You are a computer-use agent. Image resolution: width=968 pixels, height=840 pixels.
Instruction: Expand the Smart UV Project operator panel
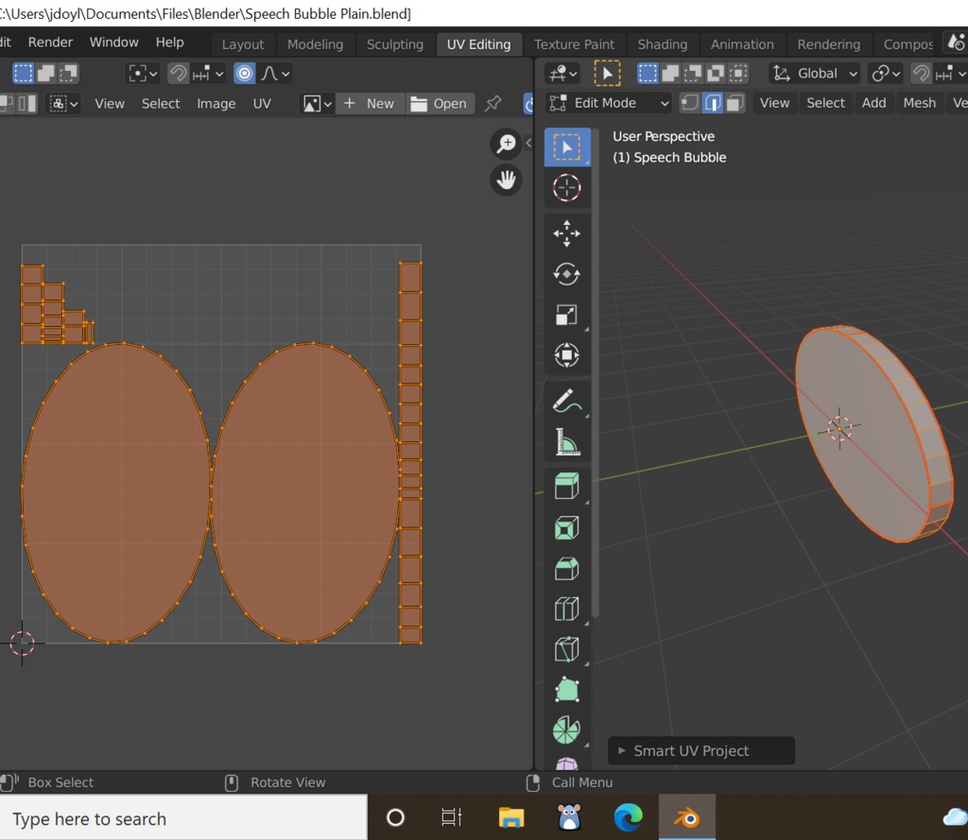(701, 750)
